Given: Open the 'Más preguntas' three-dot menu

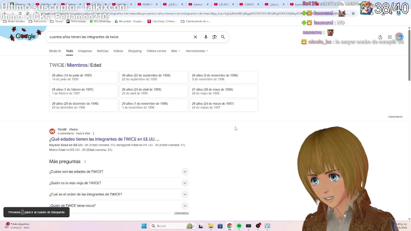Looking at the screenshot, I should pyautogui.click(x=85, y=161).
